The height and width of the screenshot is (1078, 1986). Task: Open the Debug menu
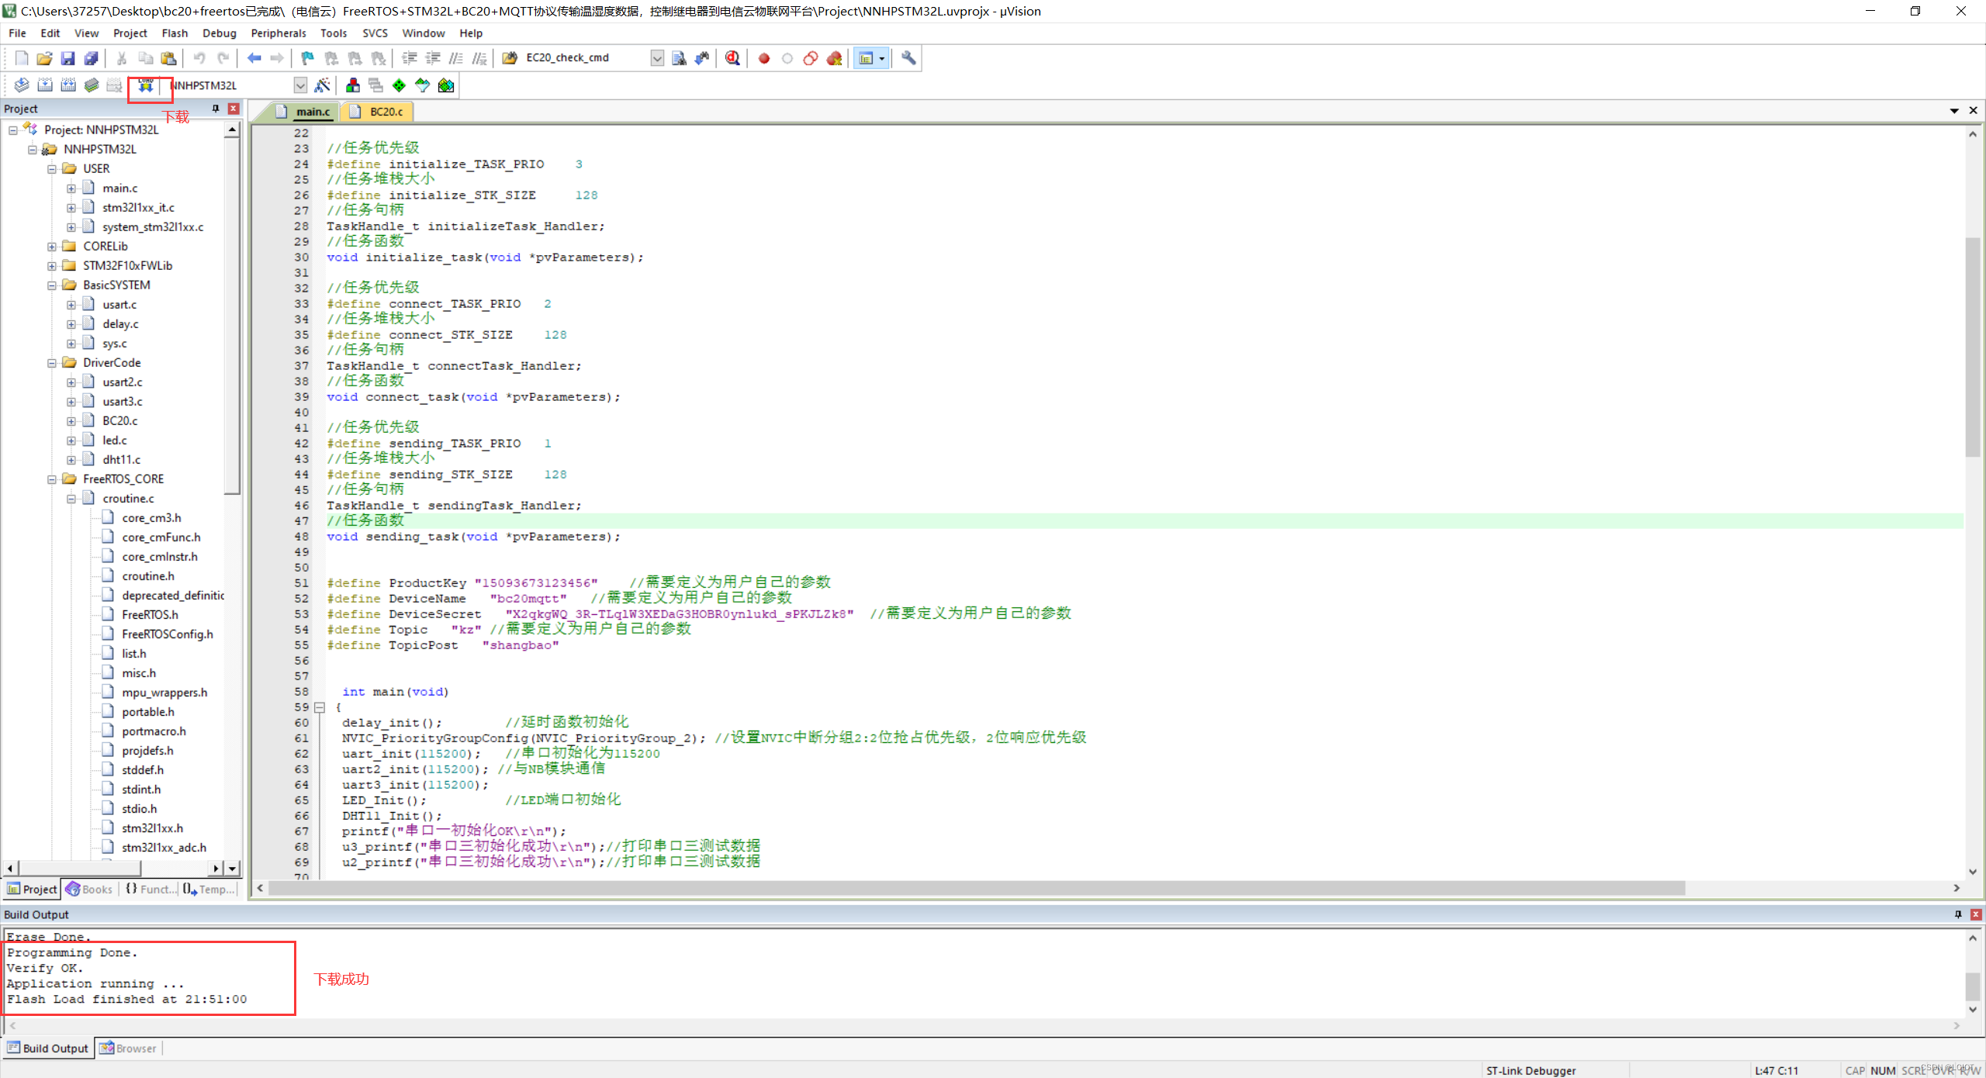[220, 33]
